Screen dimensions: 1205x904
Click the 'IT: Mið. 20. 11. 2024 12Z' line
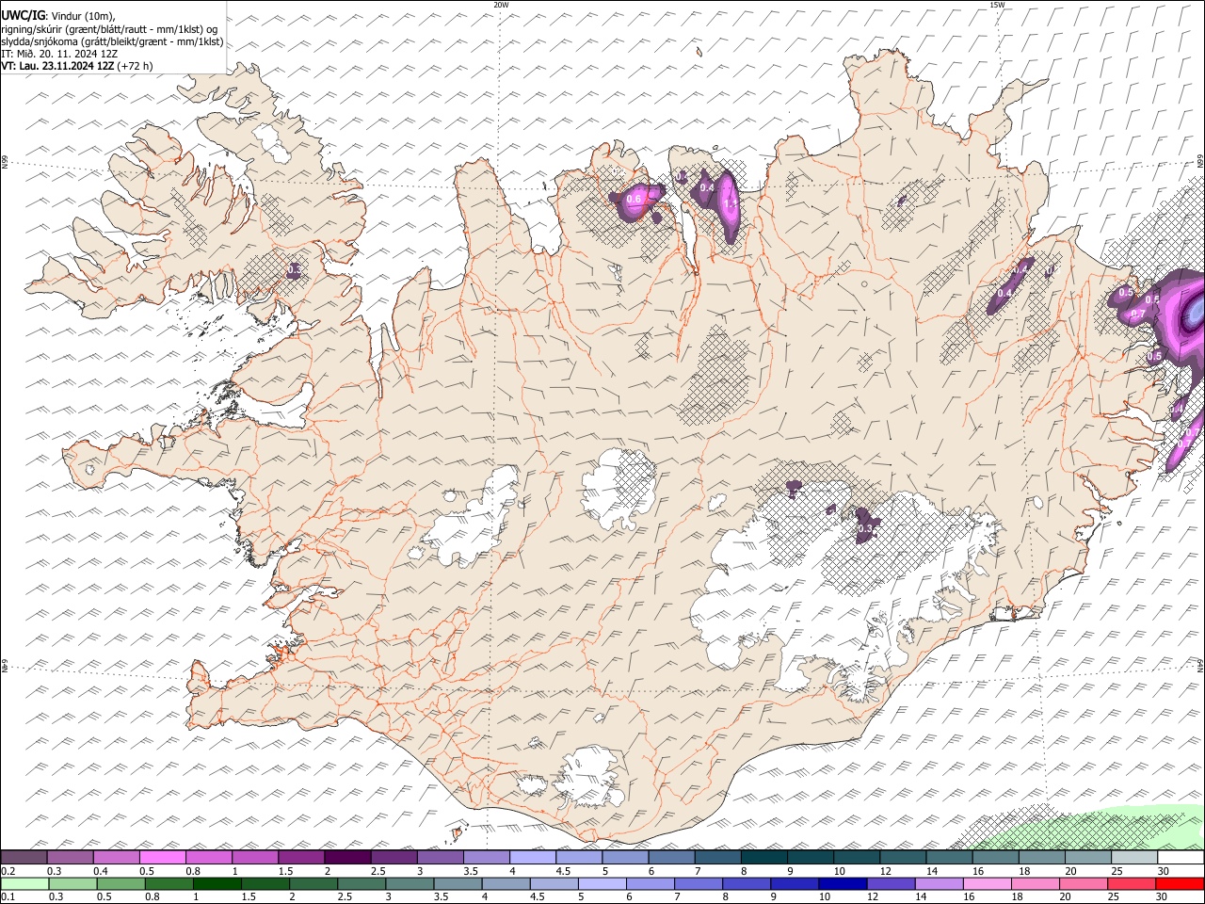coord(59,54)
